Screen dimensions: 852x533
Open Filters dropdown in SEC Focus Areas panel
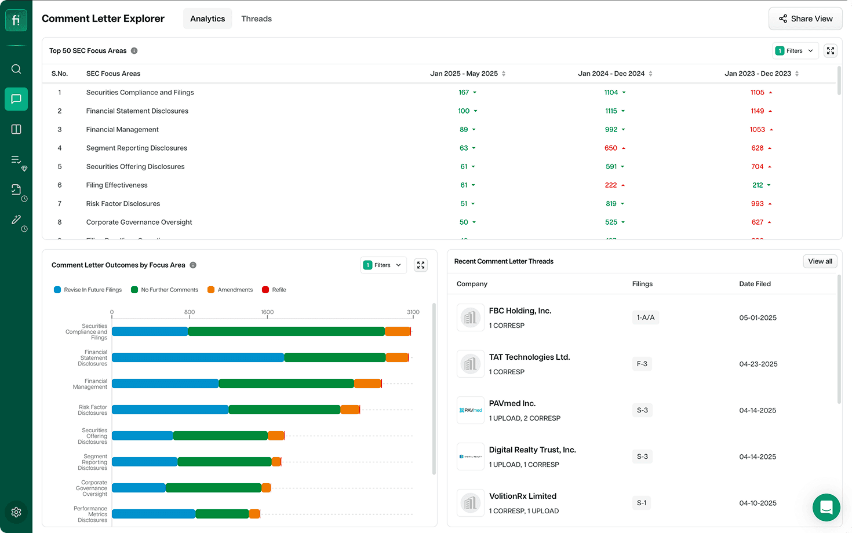[x=795, y=51]
